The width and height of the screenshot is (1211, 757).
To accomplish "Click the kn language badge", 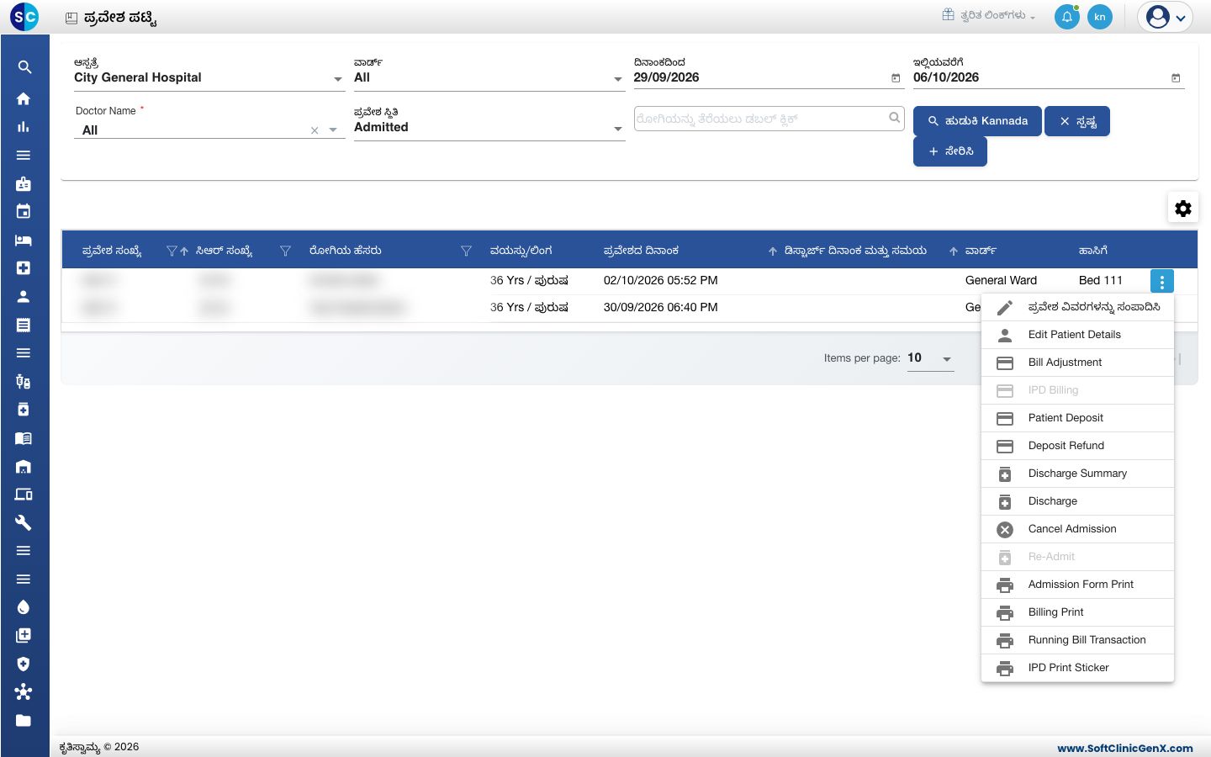I will pos(1100,17).
